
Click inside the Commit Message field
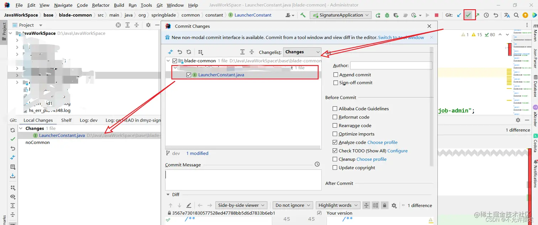pos(243,180)
